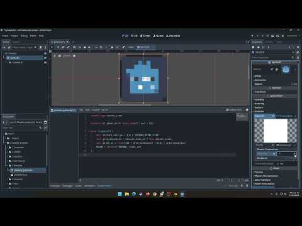Click the FileSystem sort files icon

[x=45, y=127]
